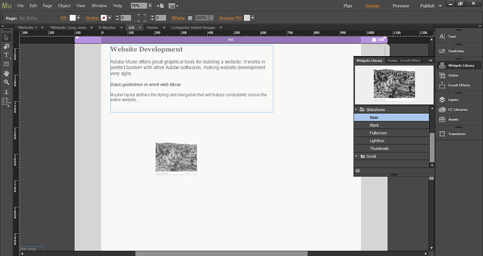The width and height of the screenshot is (483, 256).
Task: Select the Hand tool
Action: [6, 73]
